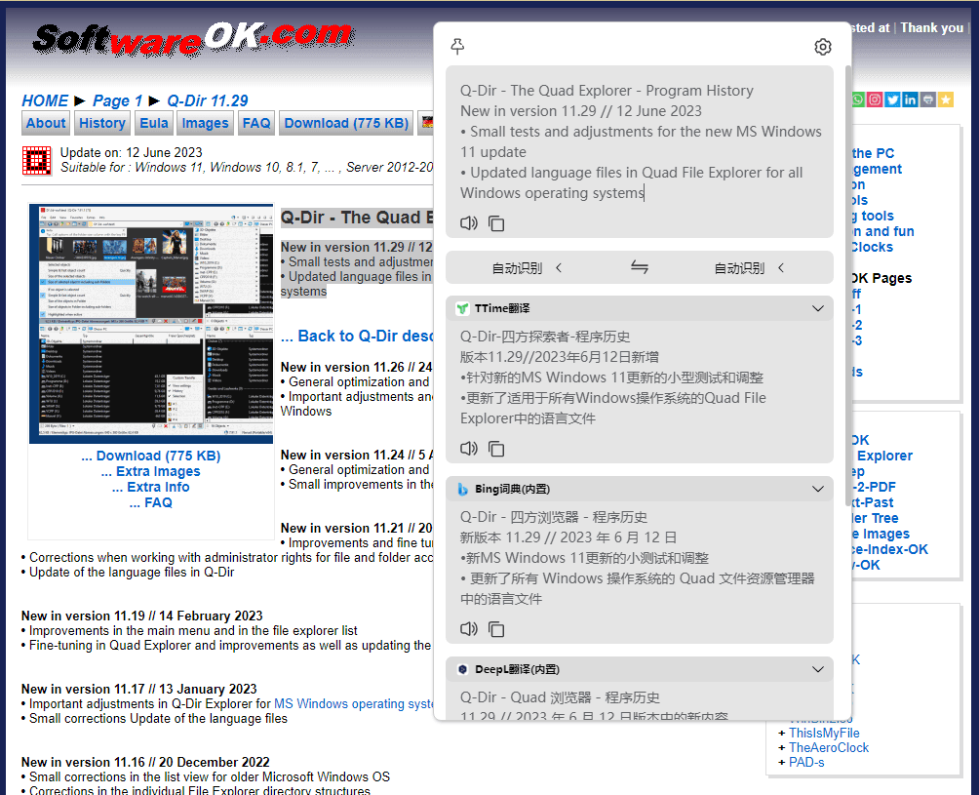Collapse the Bing词典 result section
This screenshot has width=979, height=795.
coord(818,489)
